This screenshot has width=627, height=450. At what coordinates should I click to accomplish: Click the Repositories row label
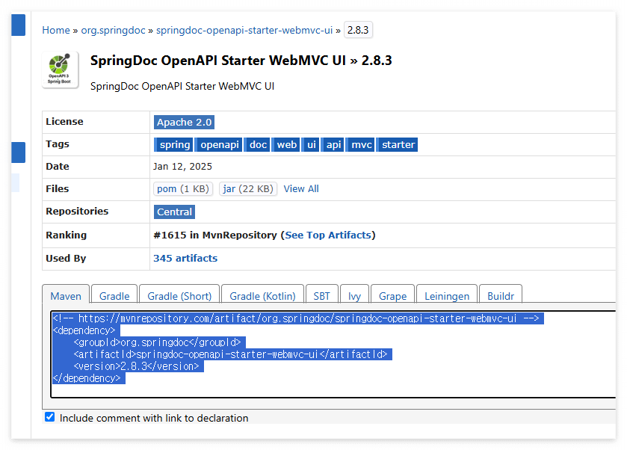77,212
